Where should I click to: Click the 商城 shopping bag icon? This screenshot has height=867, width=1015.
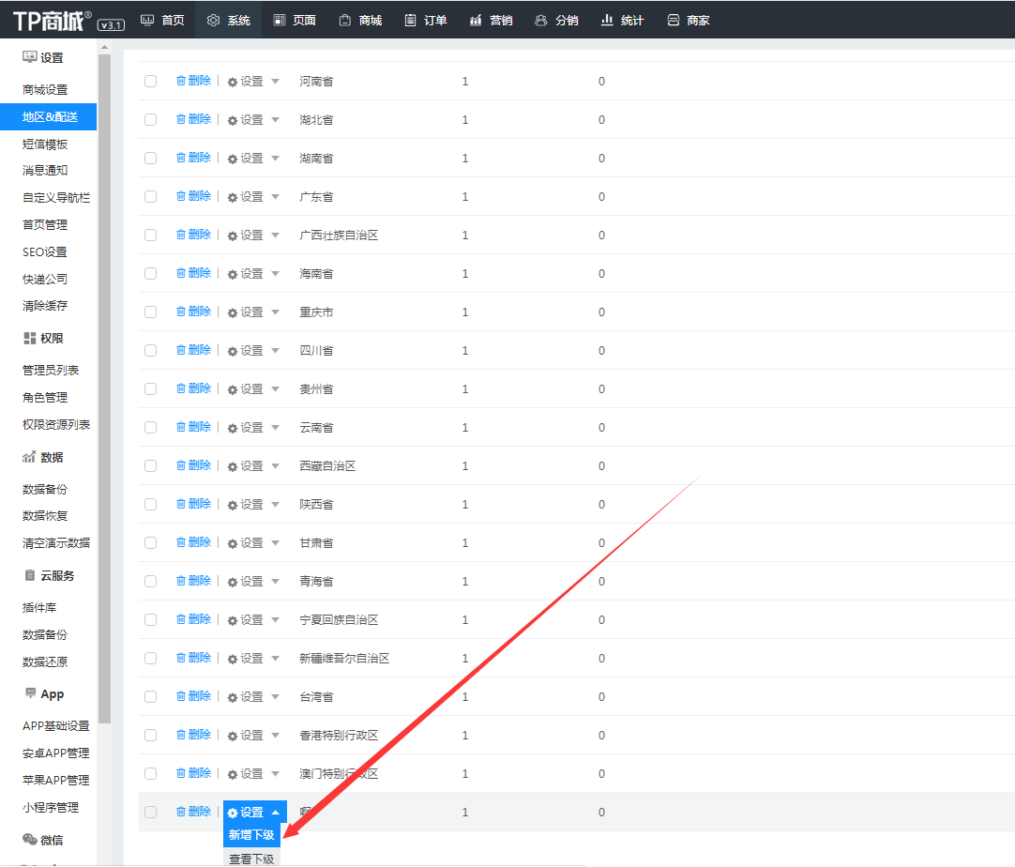(344, 20)
